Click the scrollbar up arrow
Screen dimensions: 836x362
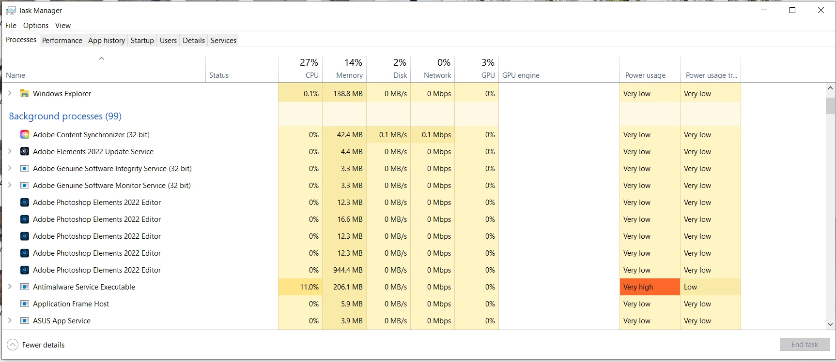tap(830, 88)
